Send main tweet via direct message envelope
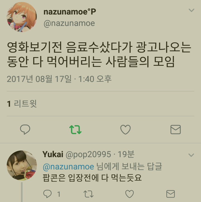 pyautogui.click(x=175, y=130)
